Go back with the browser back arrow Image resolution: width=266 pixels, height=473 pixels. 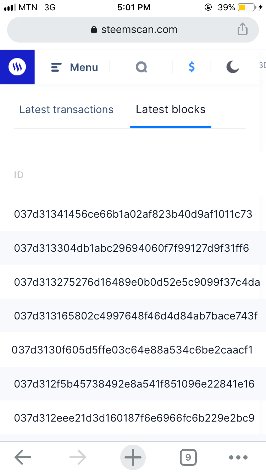23,457
